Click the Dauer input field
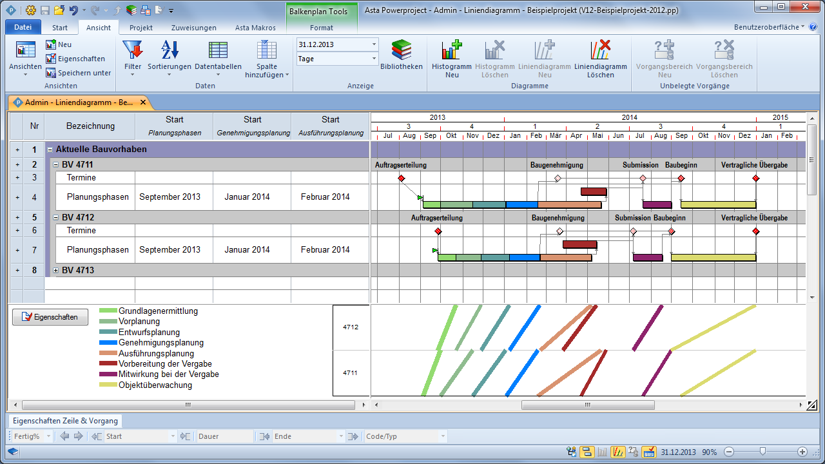Screen dimensions: 825x464 [x=224, y=436]
